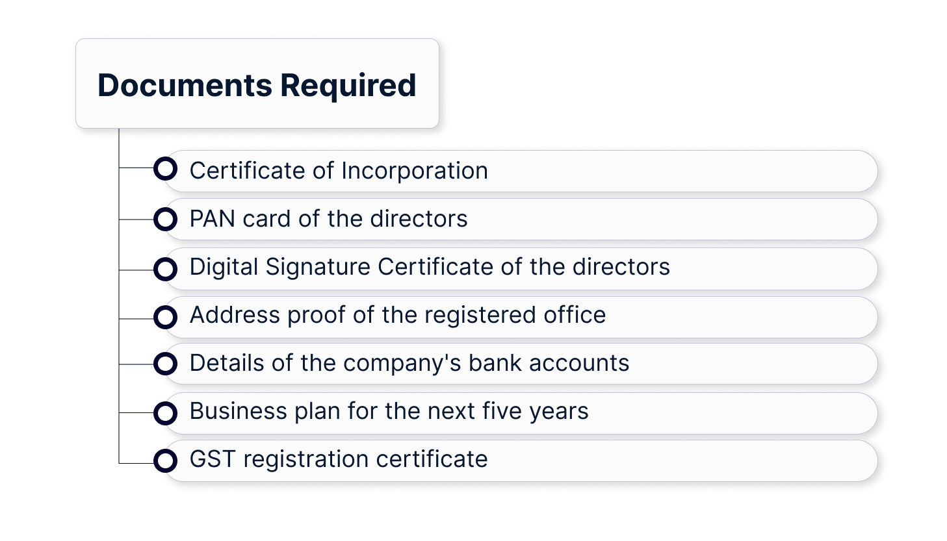Viewport: 947px width, 541px height.
Task: Select the PAN card of the directors text
Action: tap(328, 219)
